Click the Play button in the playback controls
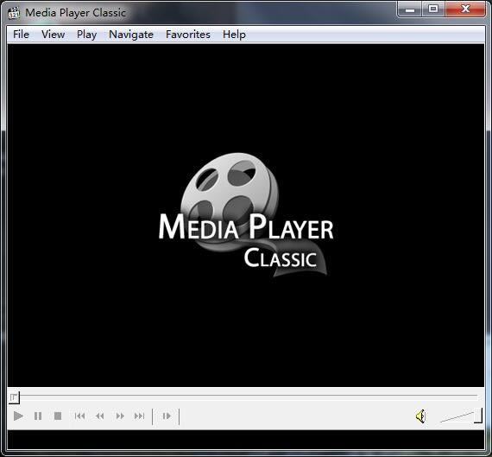The width and height of the screenshot is (492, 457). [18, 416]
